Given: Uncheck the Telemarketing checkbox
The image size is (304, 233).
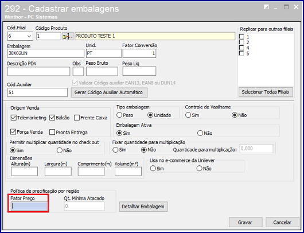Looking at the screenshot, I should (x=13, y=118).
